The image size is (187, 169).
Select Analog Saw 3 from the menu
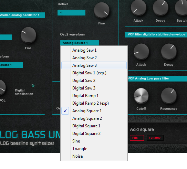point(94,65)
